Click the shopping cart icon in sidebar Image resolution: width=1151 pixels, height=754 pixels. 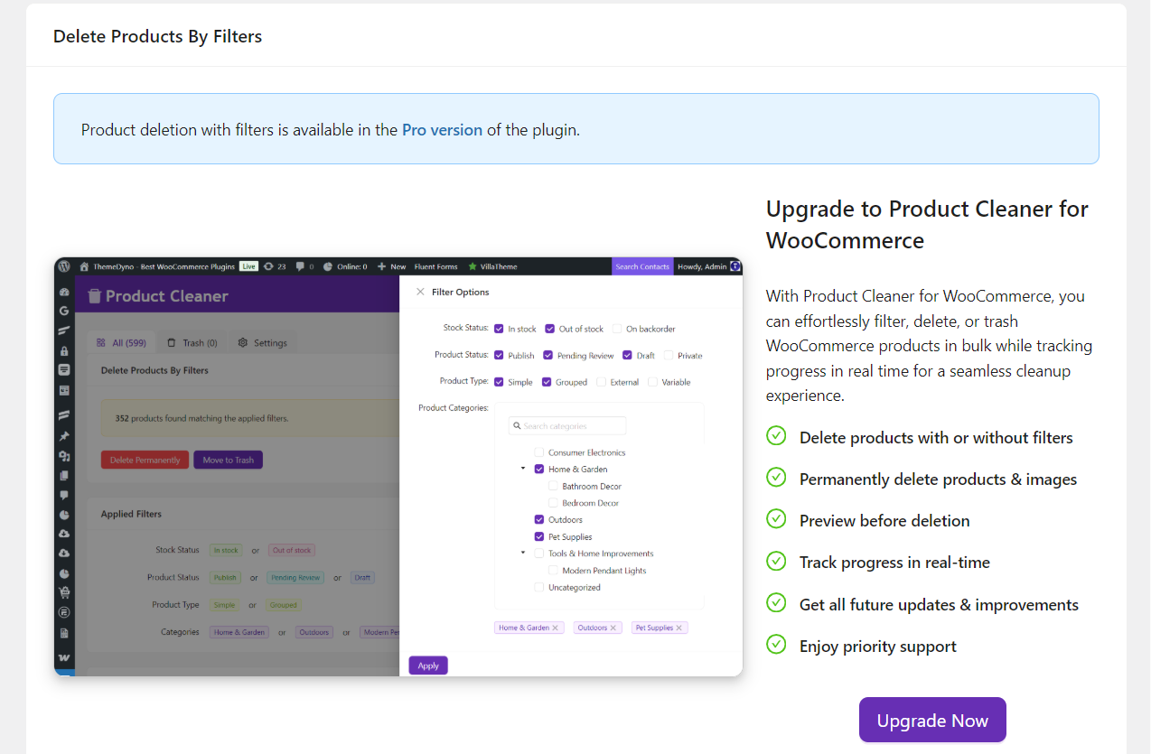64,592
